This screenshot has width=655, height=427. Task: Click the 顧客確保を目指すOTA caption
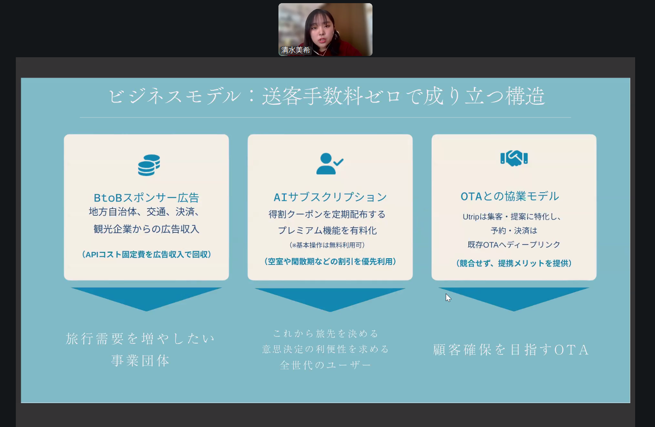coord(511,350)
